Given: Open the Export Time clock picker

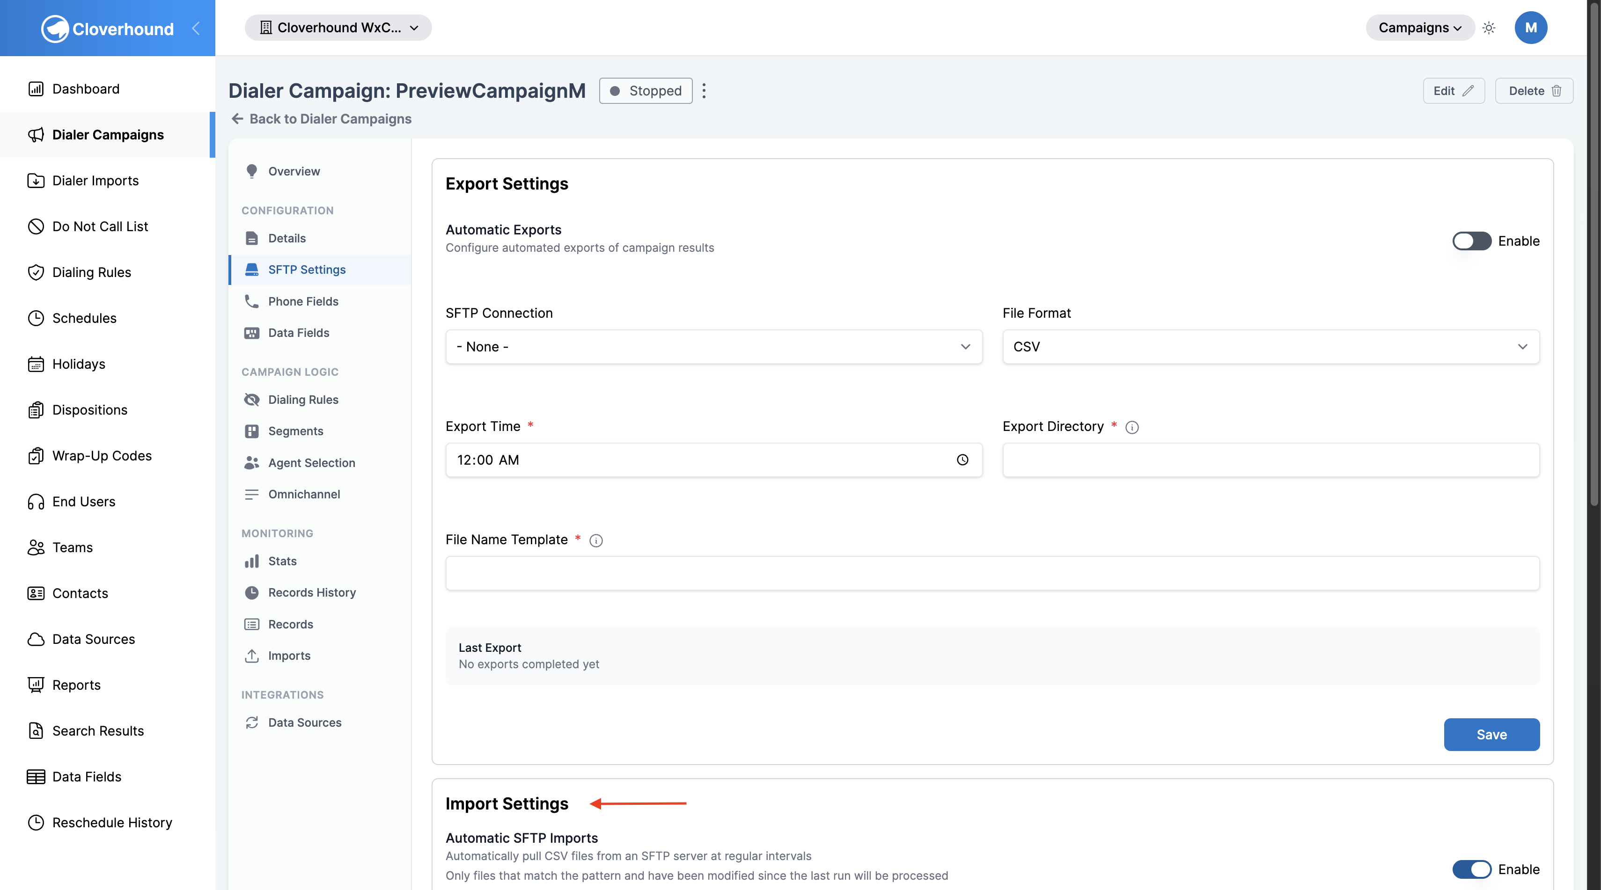Looking at the screenshot, I should [x=962, y=460].
